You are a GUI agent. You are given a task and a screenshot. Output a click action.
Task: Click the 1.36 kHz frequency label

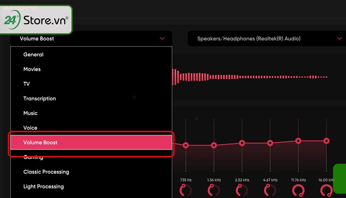(214, 180)
